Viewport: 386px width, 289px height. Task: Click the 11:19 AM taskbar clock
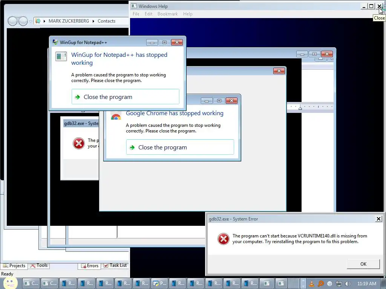[x=366, y=284]
